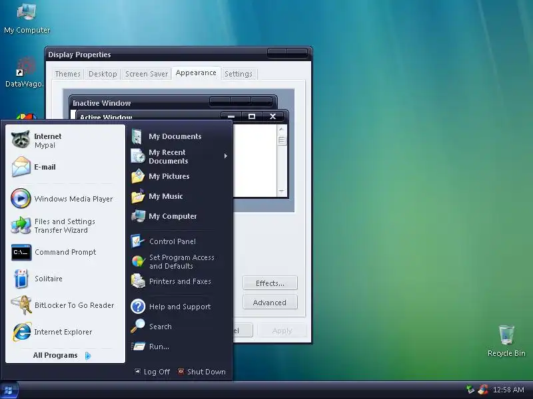Open Mypal Internet browser raccoon icon
Viewport: 533px width, 399px height.
[21, 140]
